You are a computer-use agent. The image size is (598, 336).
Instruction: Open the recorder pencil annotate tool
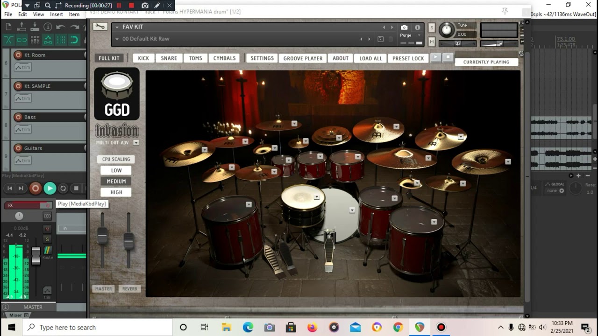(x=157, y=6)
